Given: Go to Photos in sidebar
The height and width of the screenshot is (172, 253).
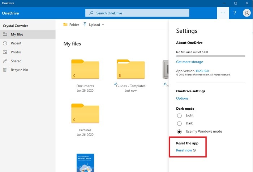Looking at the screenshot, I should tap(28, 52).
